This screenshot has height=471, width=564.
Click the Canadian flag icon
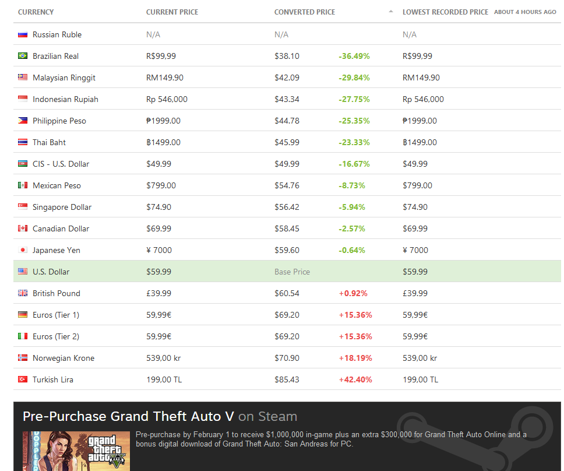[23, 229]
